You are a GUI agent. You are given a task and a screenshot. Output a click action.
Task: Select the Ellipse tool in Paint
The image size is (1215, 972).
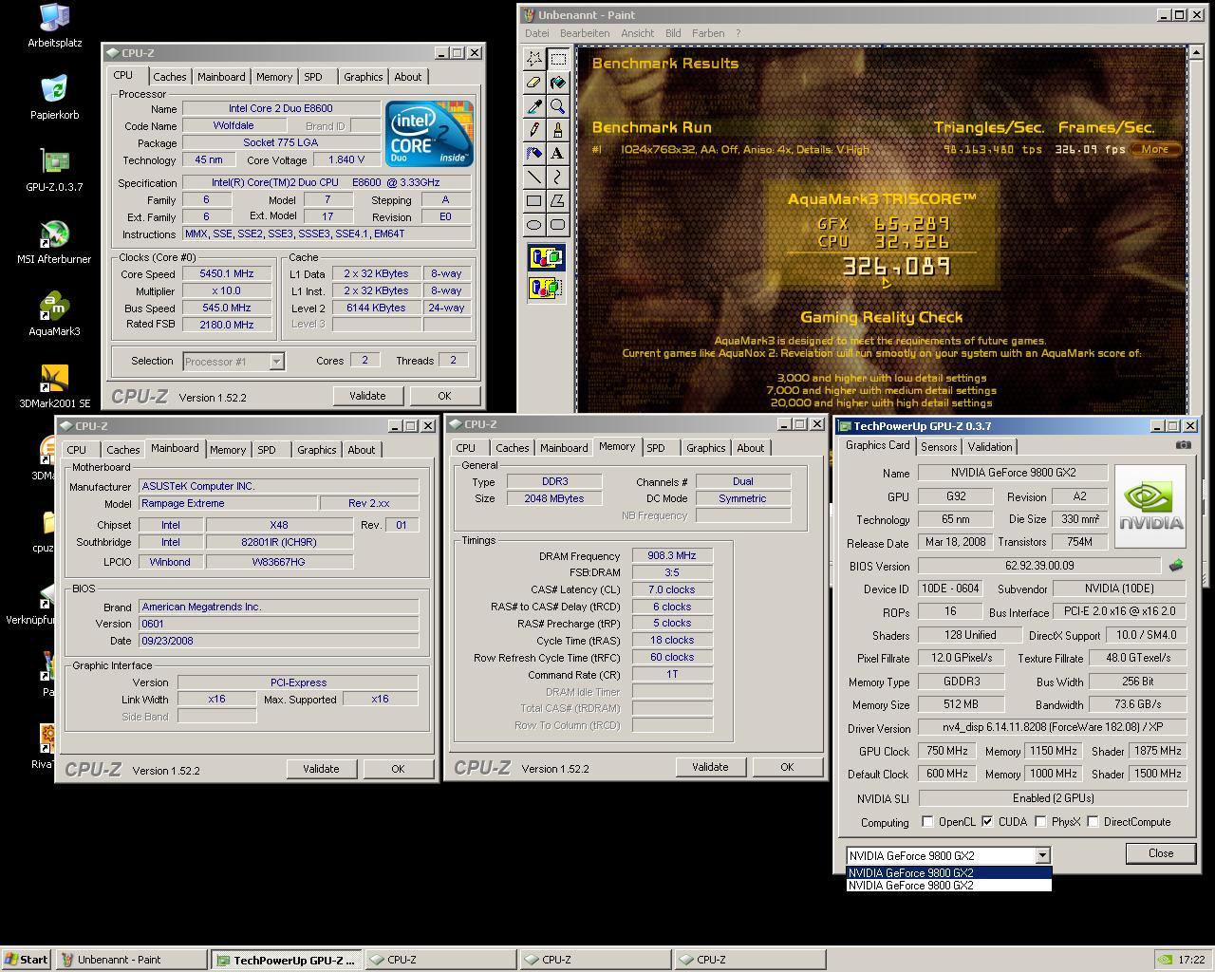pos(534,225)
